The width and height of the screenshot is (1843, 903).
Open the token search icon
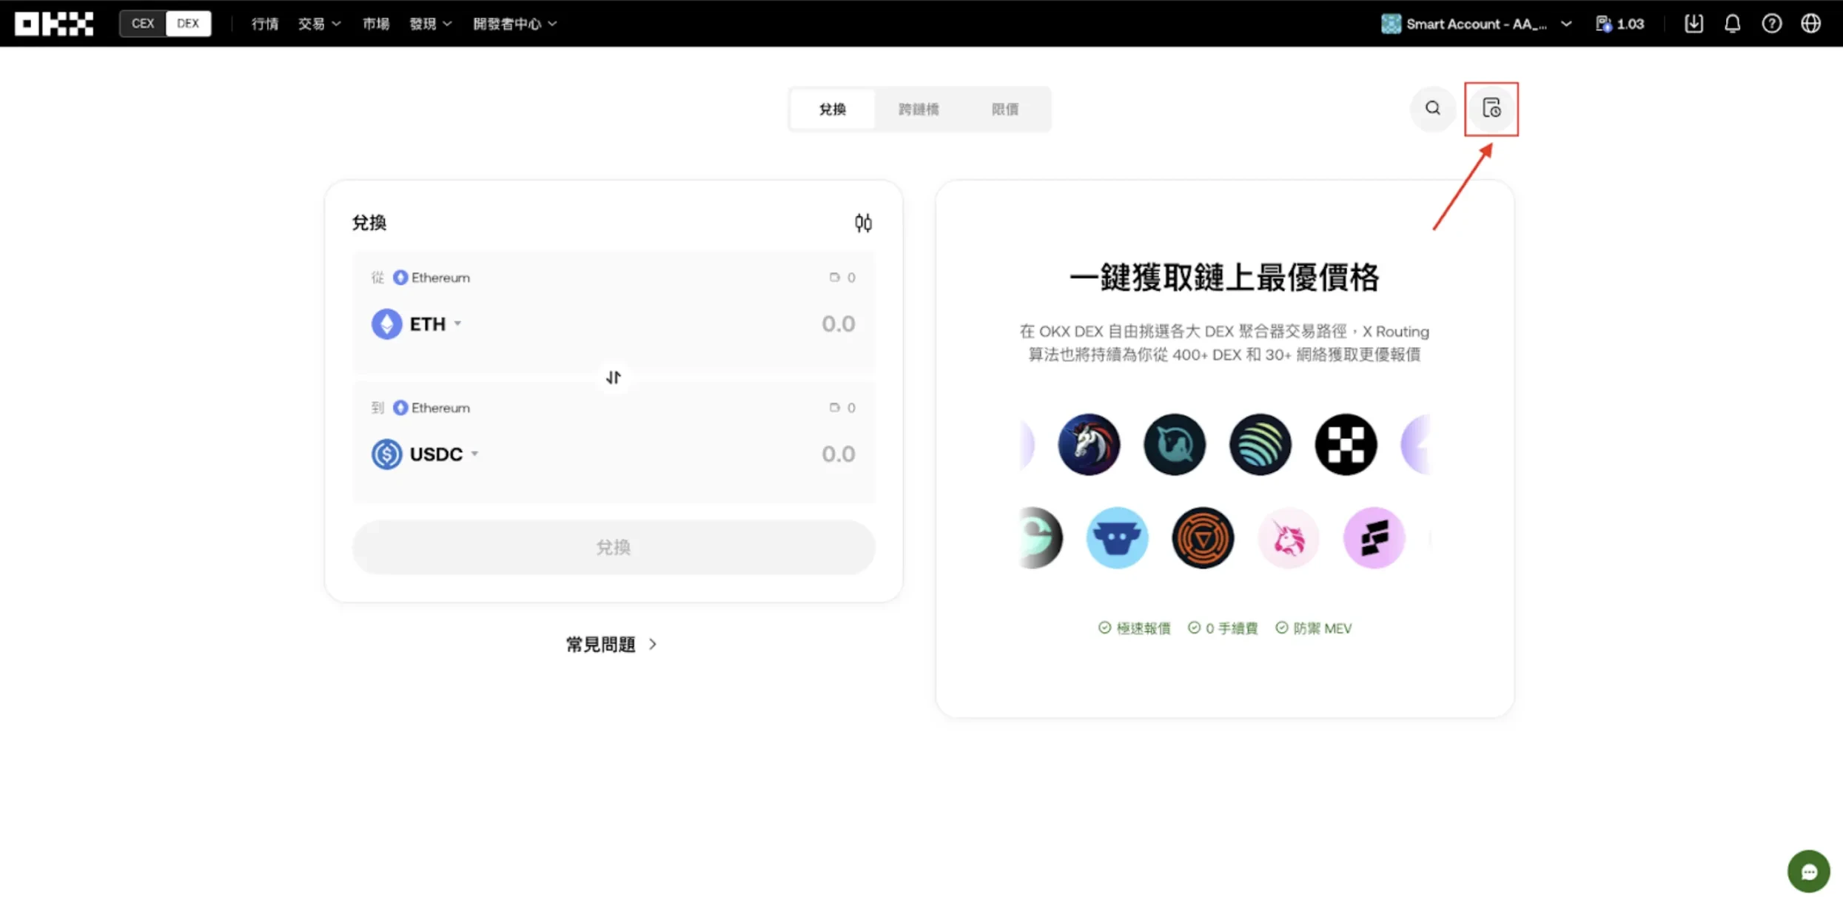click(x=1433, y=109)
